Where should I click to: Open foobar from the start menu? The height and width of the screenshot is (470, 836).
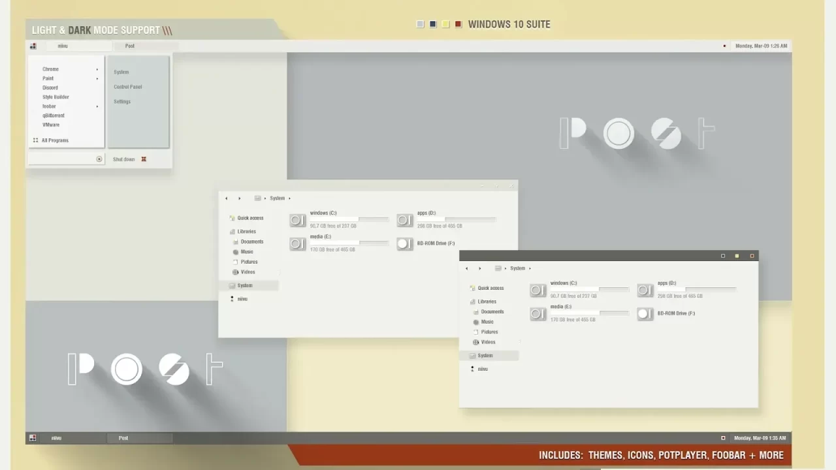point(49,106)
